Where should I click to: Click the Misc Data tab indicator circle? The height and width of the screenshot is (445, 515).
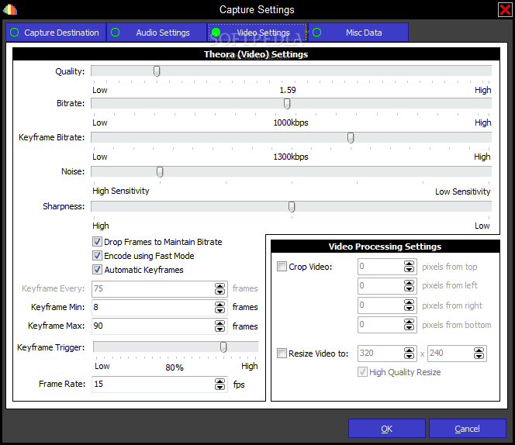[x=317, y=33]
